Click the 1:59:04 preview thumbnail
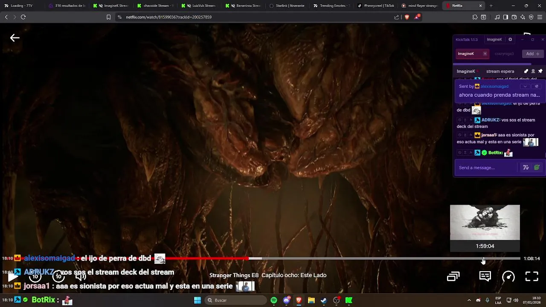Image resolution: width=546 pixels, height=307 pixels. pos(485,223)
